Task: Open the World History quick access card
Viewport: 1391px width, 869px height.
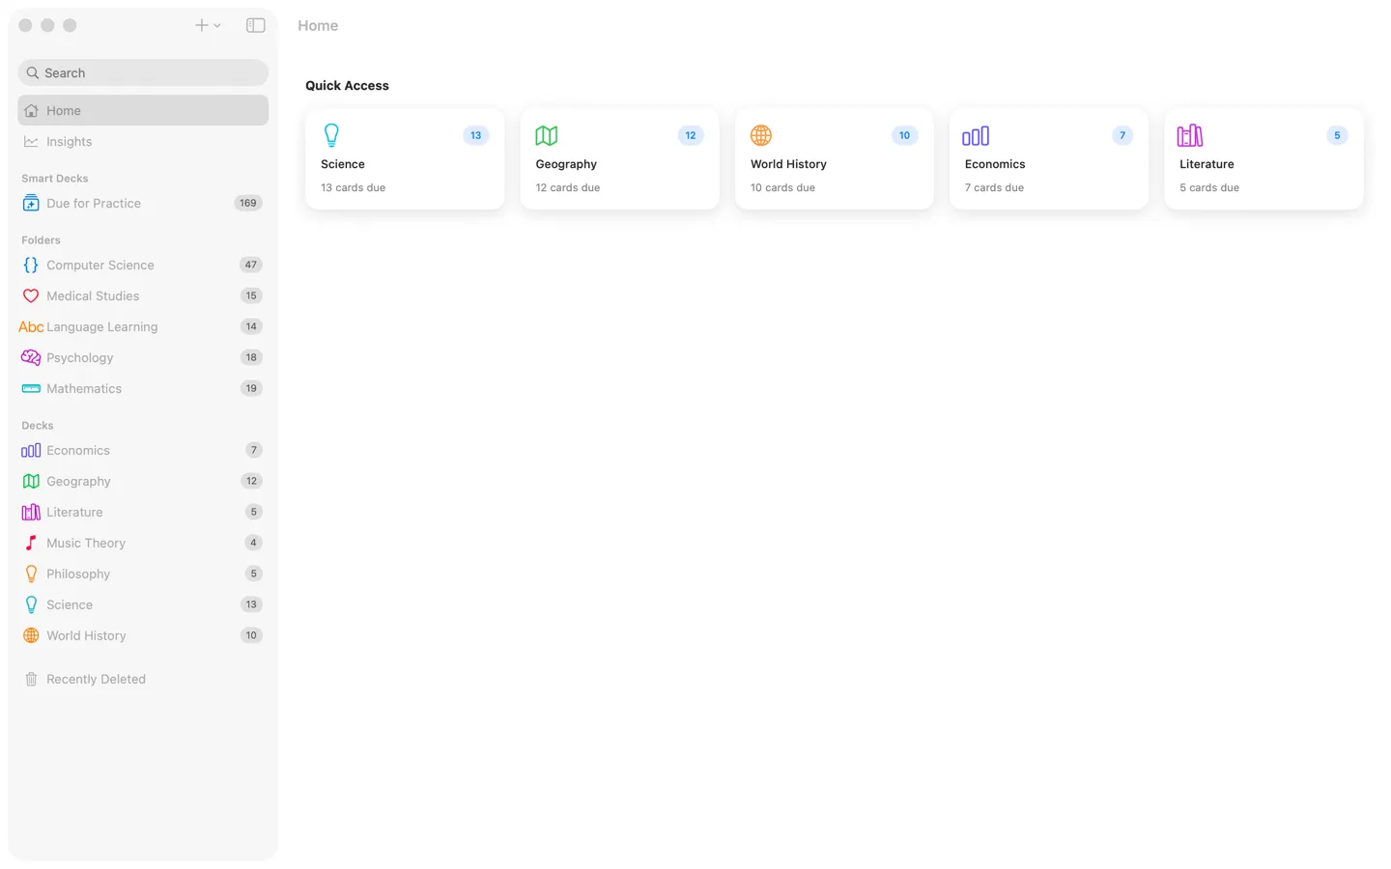Action: (835, 159)
